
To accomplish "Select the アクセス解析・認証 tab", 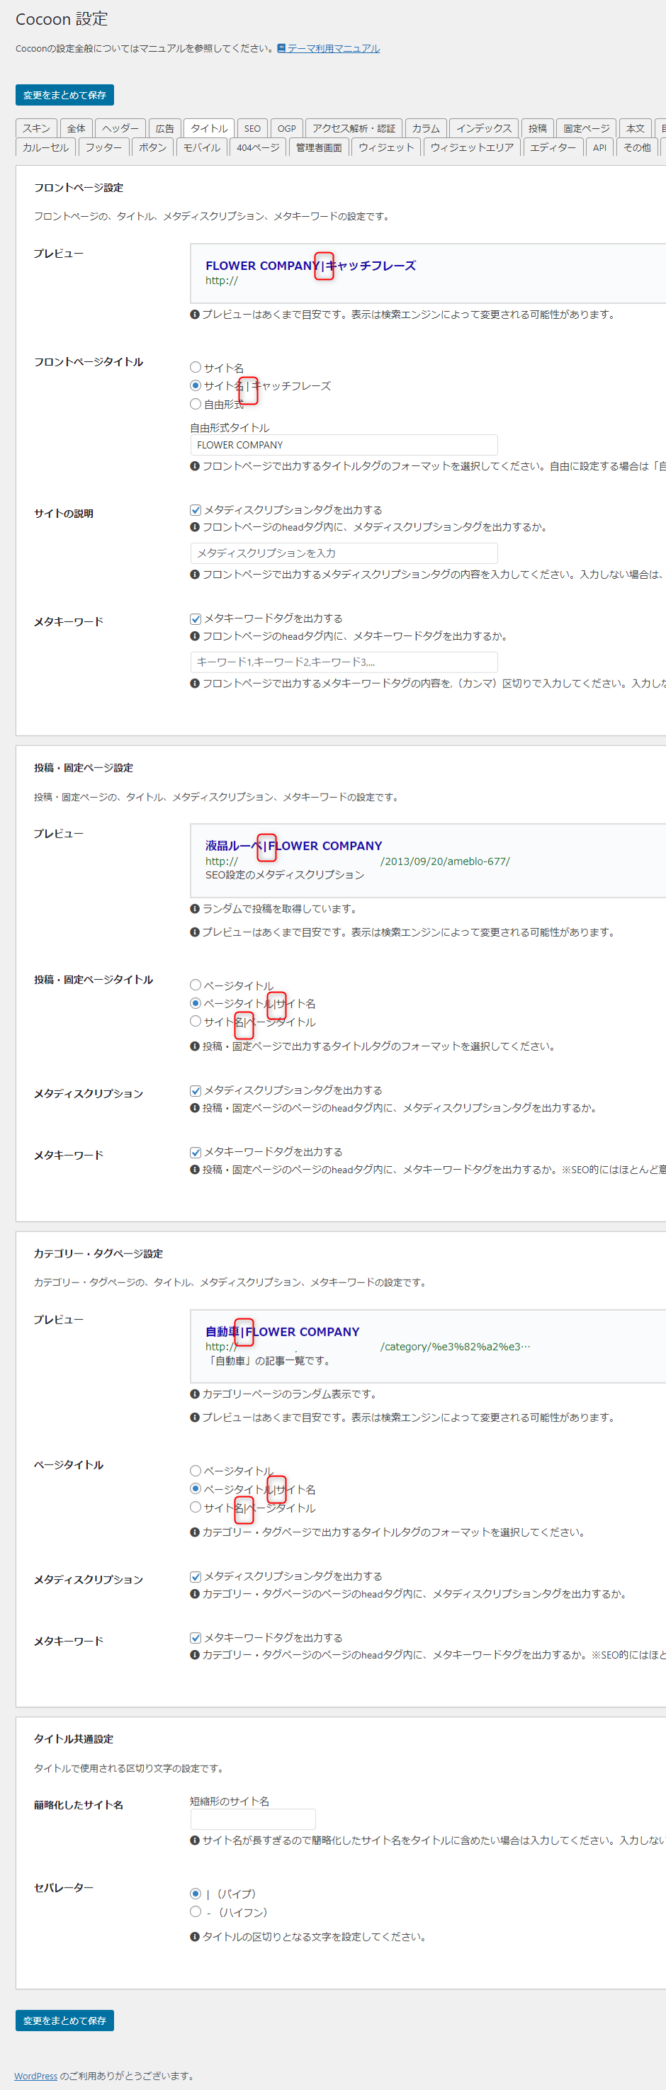I will [354, 128].
